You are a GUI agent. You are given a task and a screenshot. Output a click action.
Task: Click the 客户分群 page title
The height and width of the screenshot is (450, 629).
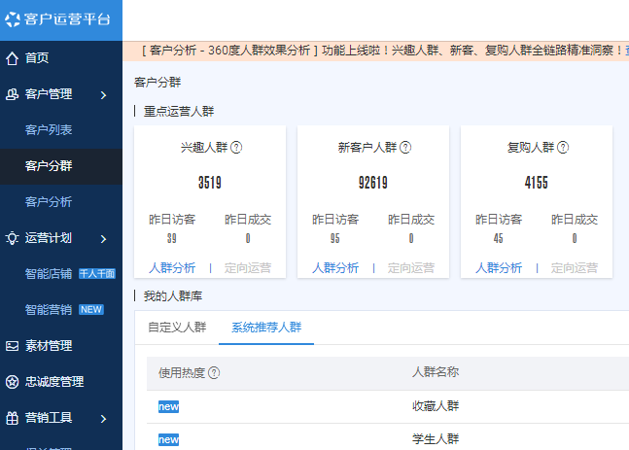(157, 83)
